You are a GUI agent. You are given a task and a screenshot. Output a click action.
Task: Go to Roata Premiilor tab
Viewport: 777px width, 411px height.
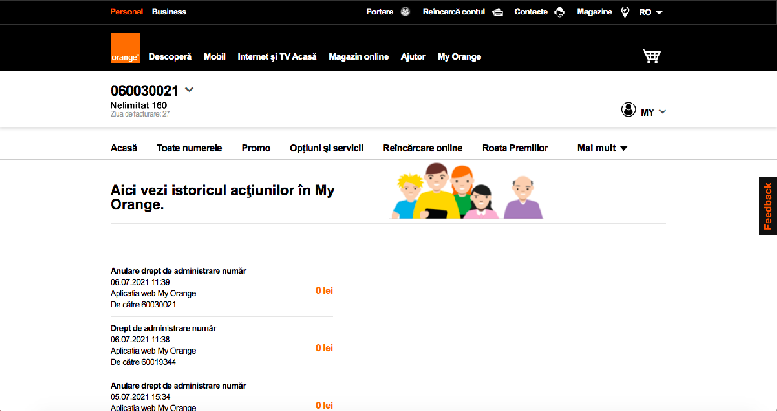[x=515, y=148]
